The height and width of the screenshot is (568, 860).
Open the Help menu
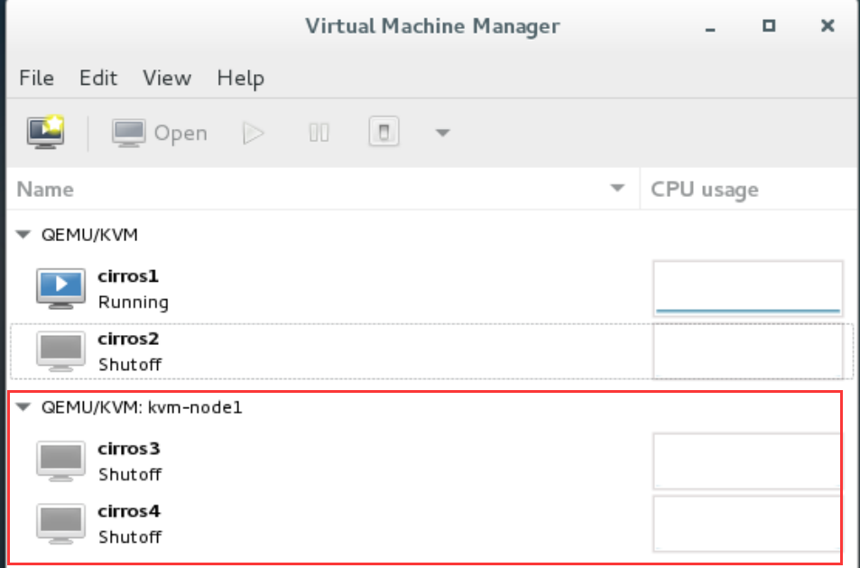pyautogui.click(x=240, y=78)
